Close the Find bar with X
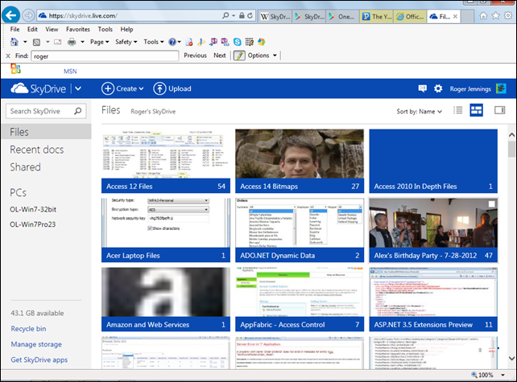The width and height of the screenshot is (517, 382). pos(8,55)
